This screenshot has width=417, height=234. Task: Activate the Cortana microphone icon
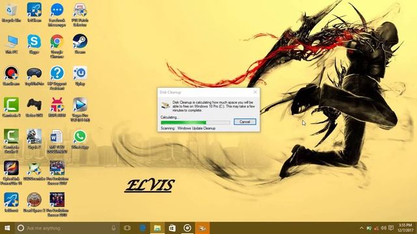(x=113, y=228)
